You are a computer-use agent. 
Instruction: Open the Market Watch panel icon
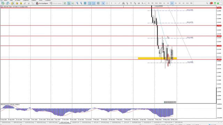13,3
